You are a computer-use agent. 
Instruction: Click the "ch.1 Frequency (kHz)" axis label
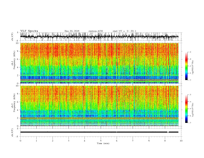click(13, 60)
